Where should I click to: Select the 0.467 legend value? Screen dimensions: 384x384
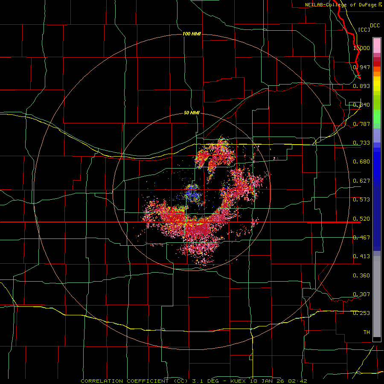tap(361, 238)
